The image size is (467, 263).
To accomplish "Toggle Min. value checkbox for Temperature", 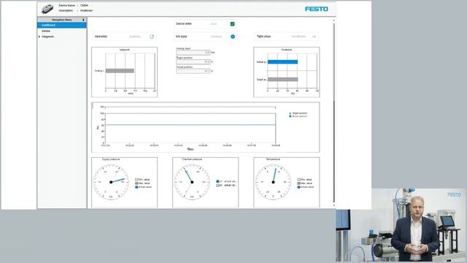I will pyautogui.click(x=298, y=180).
